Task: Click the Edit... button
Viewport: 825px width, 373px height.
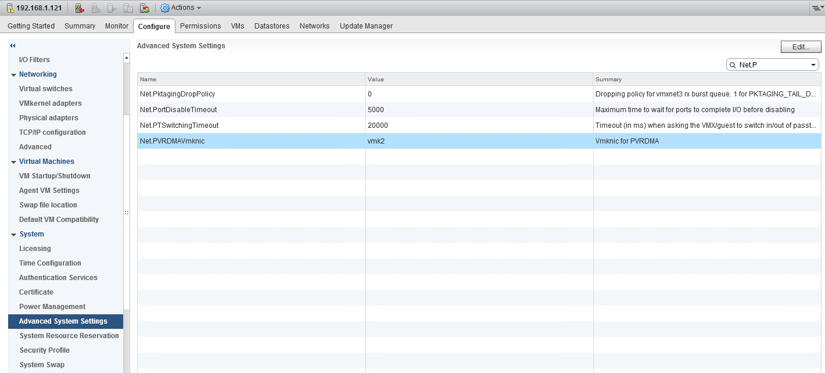Action: [x=801, y=47]
